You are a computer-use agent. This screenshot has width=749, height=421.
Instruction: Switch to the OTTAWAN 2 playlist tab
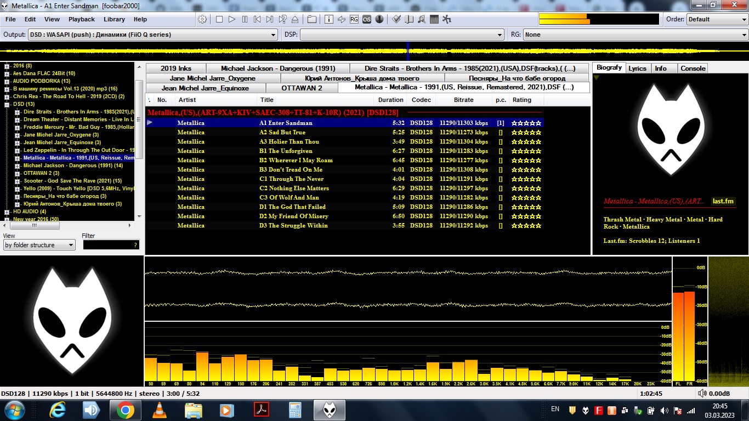(302, 88)
